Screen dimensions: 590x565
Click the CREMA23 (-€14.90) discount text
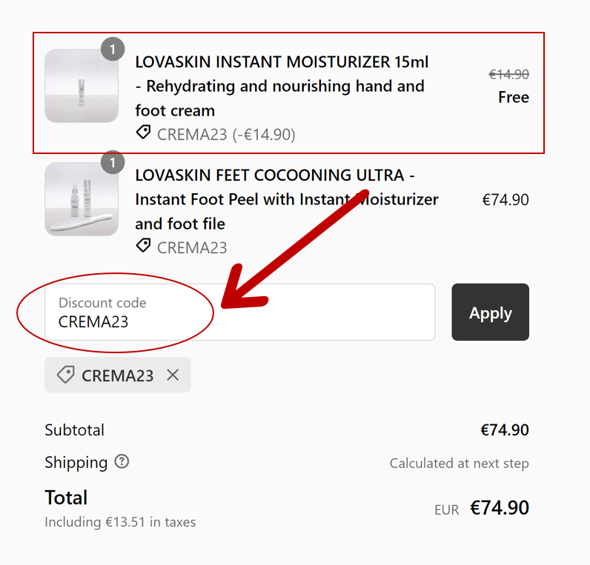(226, 134)
